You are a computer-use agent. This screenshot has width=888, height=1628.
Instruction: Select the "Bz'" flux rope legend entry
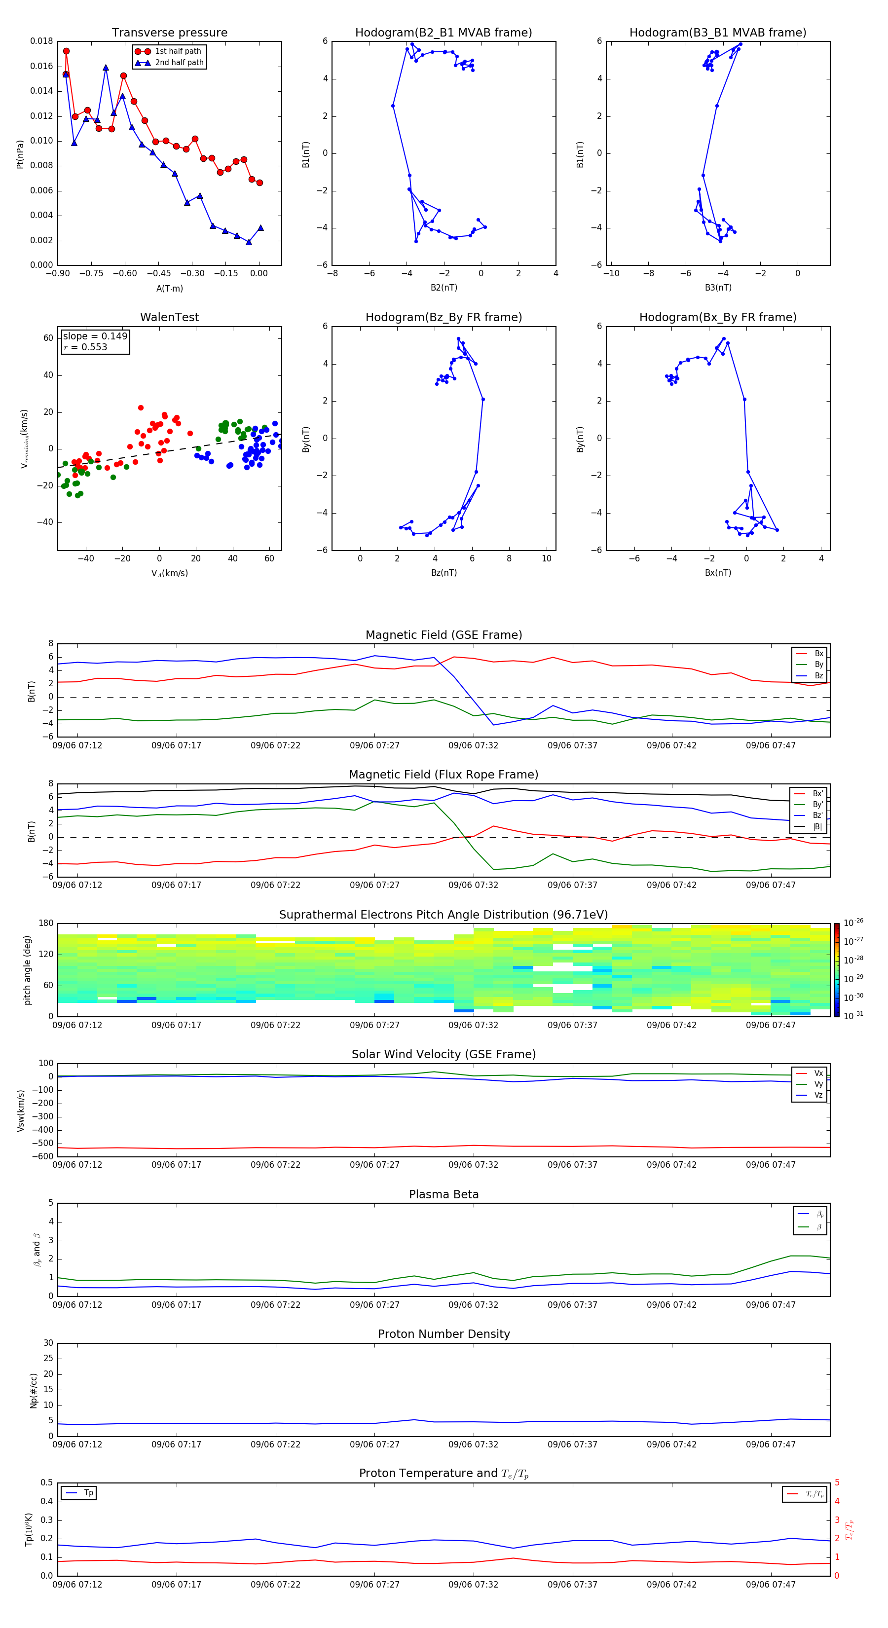pos(809,815)
